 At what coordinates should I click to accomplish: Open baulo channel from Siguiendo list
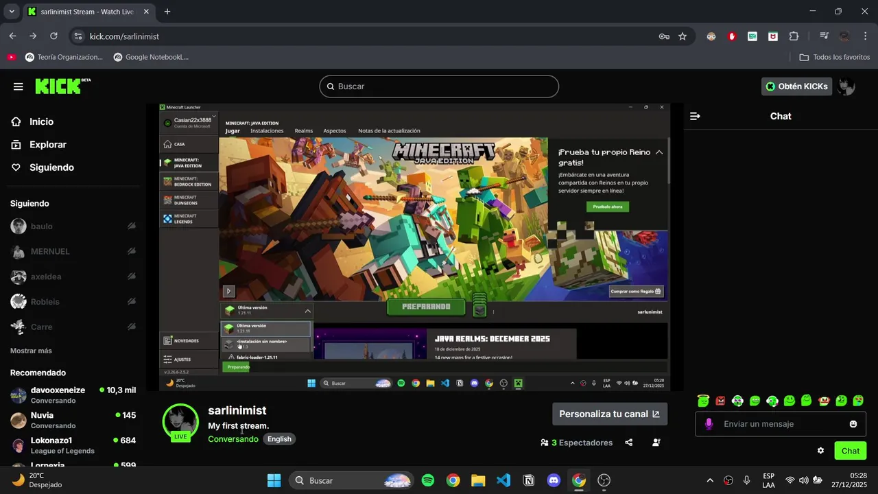pyautogui.click(x=73, y=226)
